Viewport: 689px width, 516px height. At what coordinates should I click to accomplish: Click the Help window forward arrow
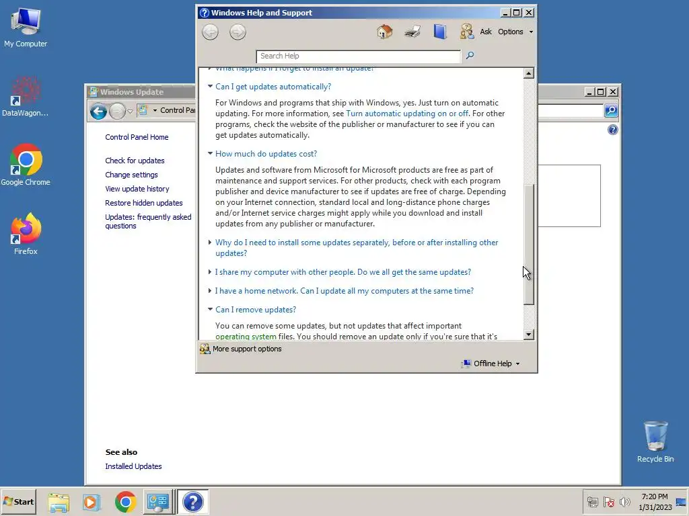coord(238,32)
